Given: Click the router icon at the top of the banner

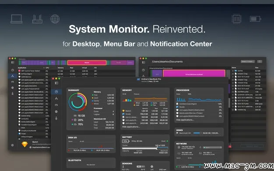Looking at the screenshot, I should pos(37,19).
